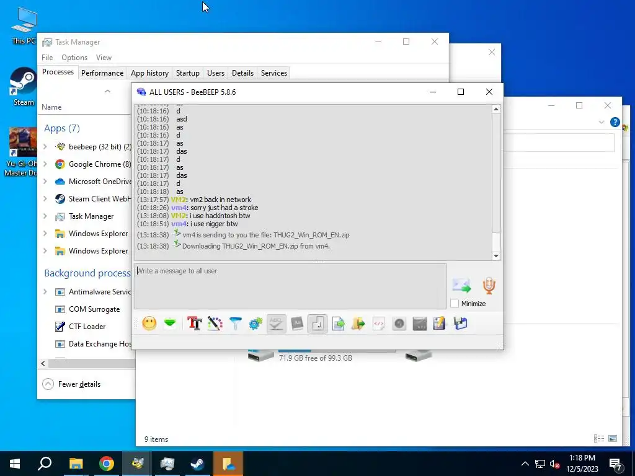Send the message with the envelope-arrow button
The width and height of the screenshot is (635, 476).
(x=461, y=285)
